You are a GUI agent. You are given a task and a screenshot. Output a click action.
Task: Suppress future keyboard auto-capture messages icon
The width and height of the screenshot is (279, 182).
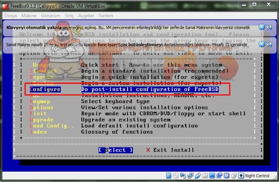[x=269, y=27]
